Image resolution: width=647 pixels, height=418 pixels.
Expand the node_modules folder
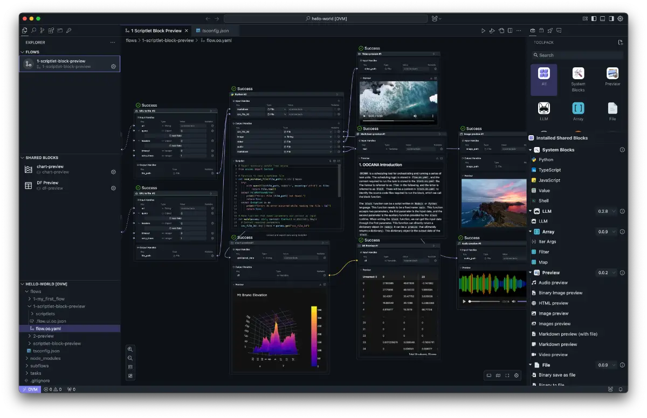(x=45, y=358)
